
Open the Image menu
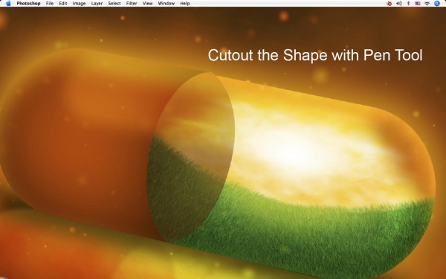79,4
